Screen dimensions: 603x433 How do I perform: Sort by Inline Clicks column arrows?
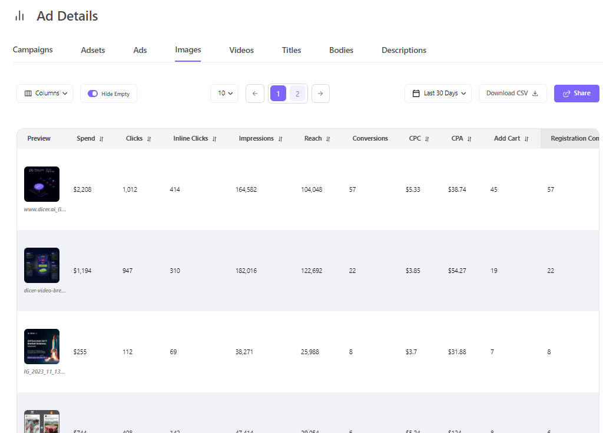click(214, 139)
